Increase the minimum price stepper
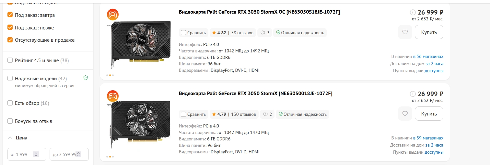490x165 pixels. [36, 153]
